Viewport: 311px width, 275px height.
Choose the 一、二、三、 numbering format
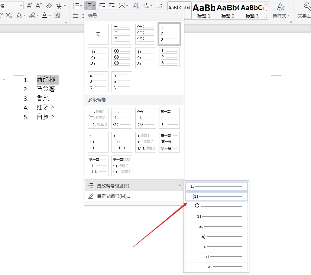tap(122, 34)
